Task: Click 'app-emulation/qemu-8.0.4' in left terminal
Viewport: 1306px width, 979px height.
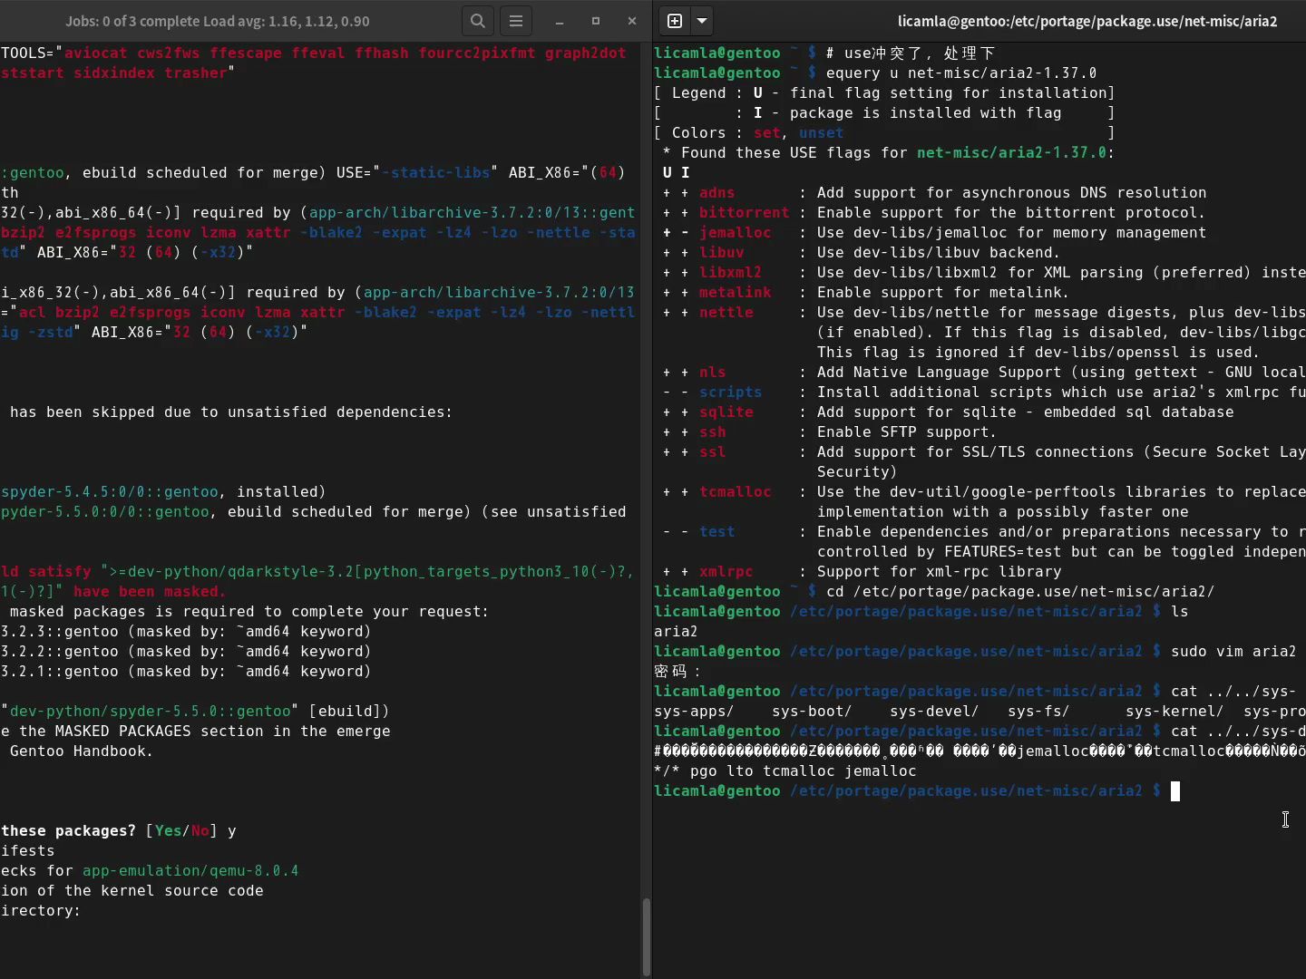Action: (190, 870)
